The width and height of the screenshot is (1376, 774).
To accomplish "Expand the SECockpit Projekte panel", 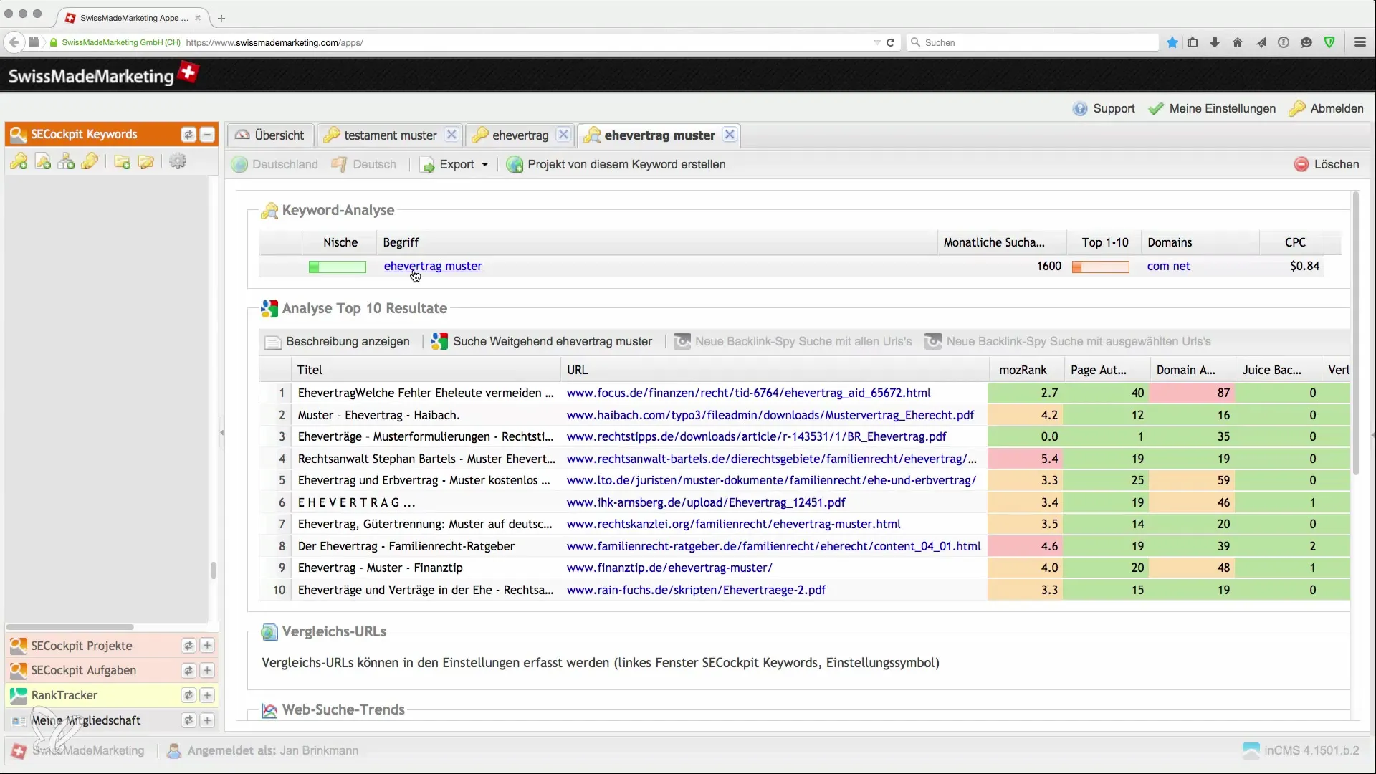I will click(x=207, y=646).
